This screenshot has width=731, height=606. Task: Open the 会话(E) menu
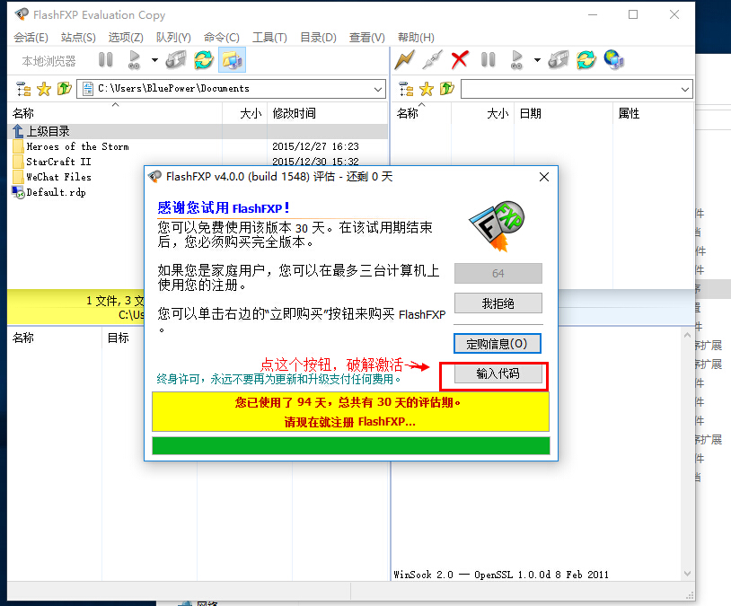pyautogui.click(x=31, y=38)
